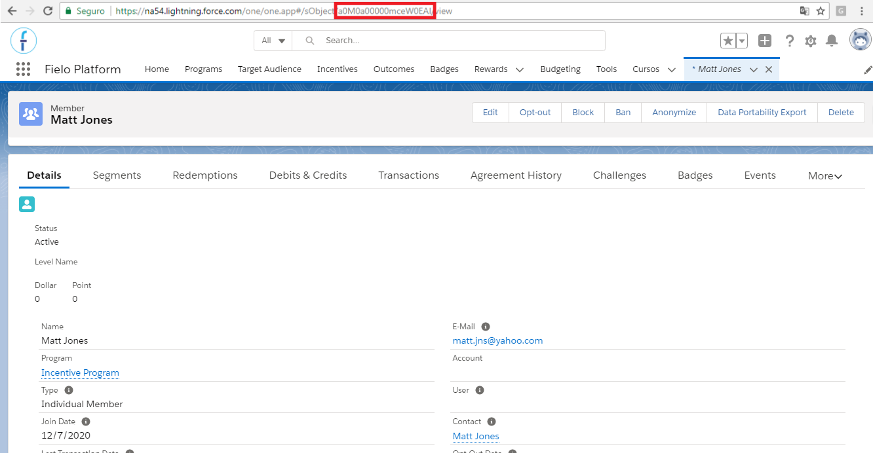Click the gray G extension icon
This screenshot has width=873, height=453.
point(841,11)
